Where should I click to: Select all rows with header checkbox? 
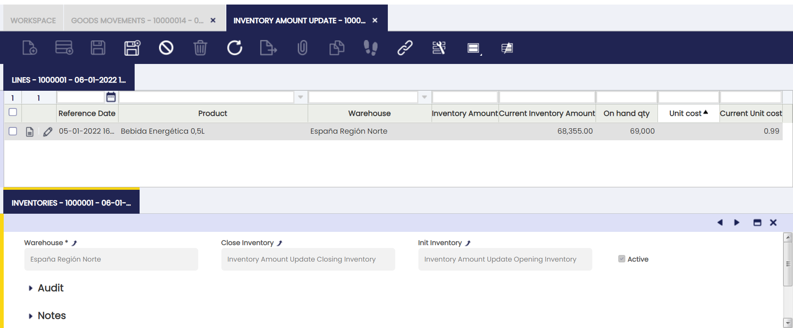[13, 112]
